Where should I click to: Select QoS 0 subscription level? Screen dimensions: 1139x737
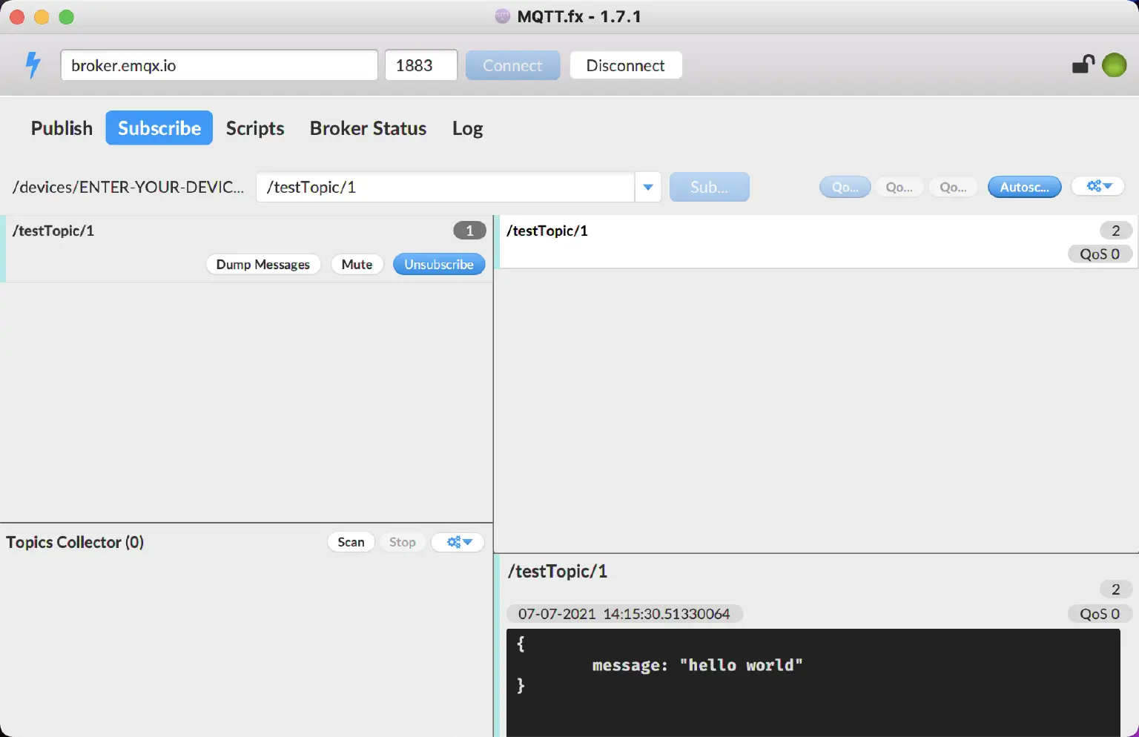(x=845, y=187)
